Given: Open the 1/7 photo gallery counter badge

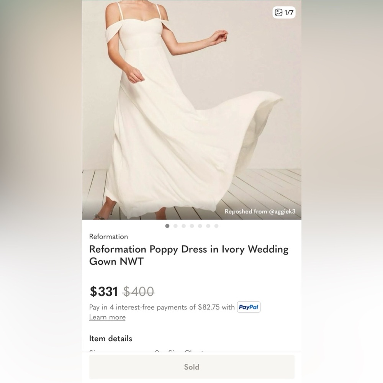Looking at the screenshot, I should tap(284, 12).
